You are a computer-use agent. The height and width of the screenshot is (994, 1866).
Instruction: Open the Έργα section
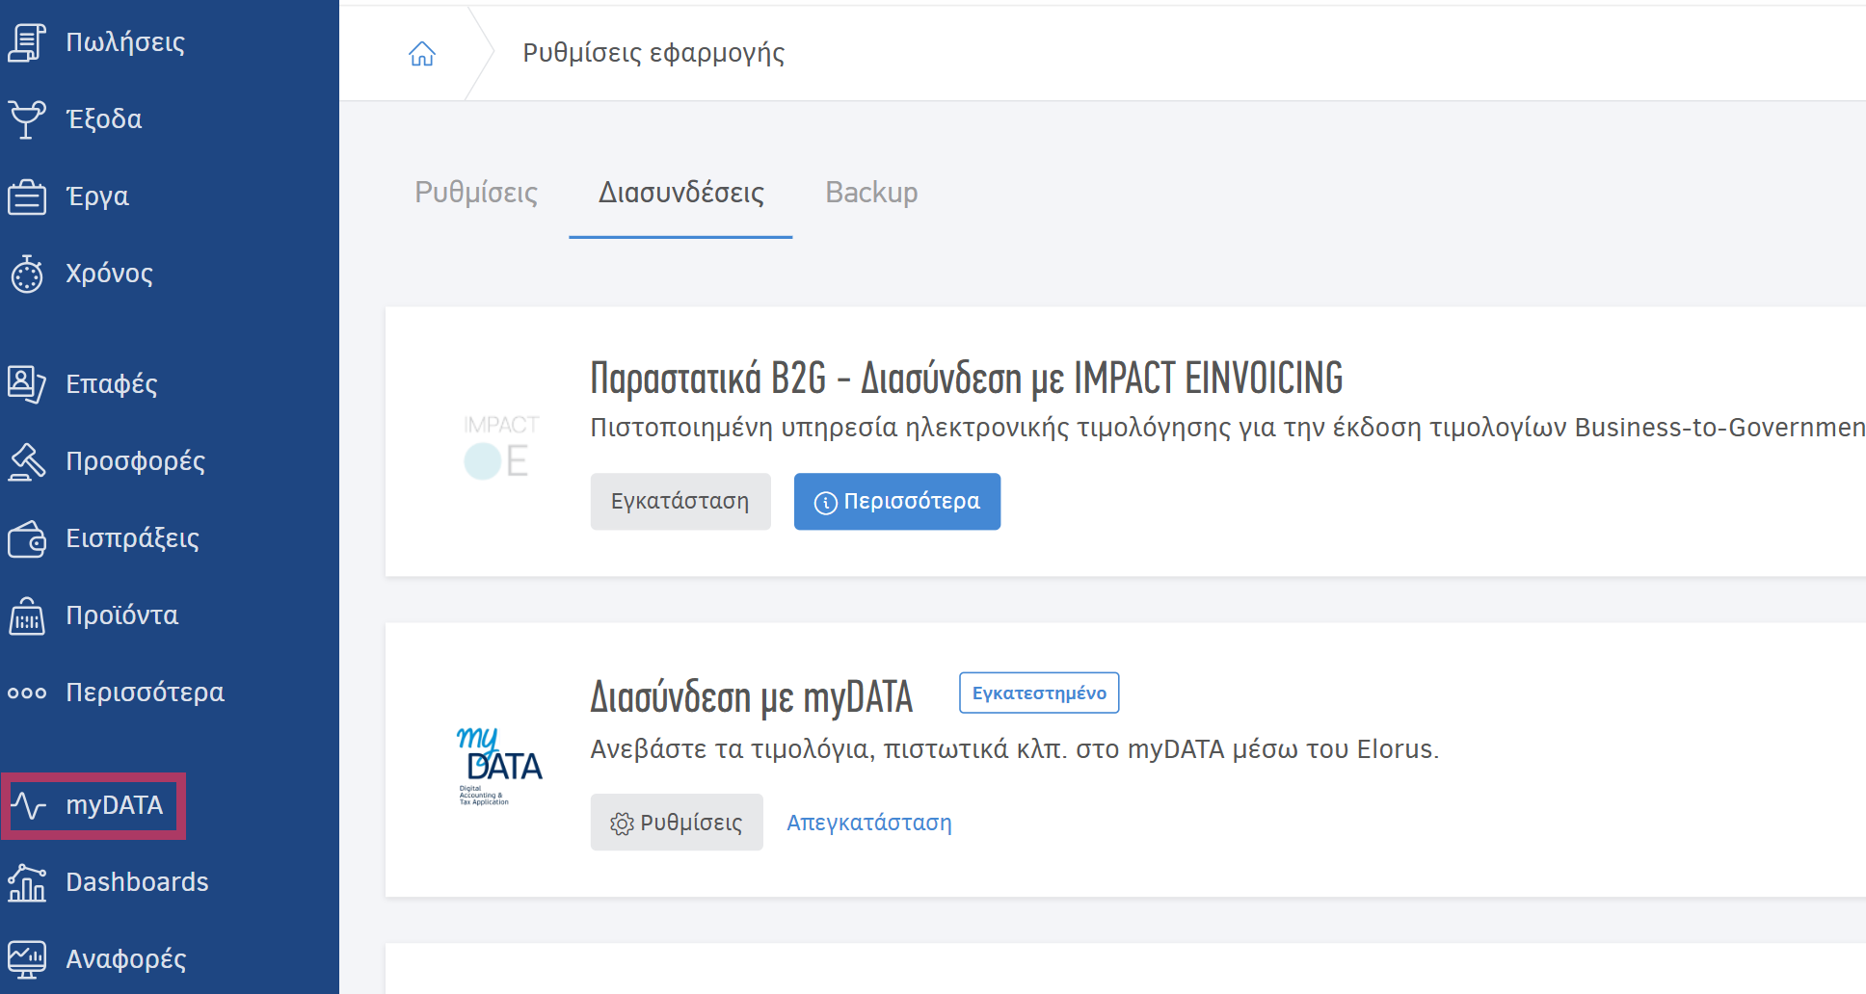point(94,196)
